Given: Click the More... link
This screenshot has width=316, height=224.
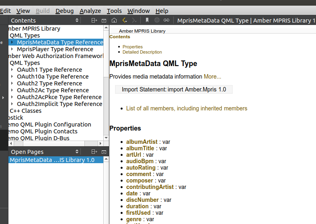Looking at the screenshot, I should pos(212,77).
